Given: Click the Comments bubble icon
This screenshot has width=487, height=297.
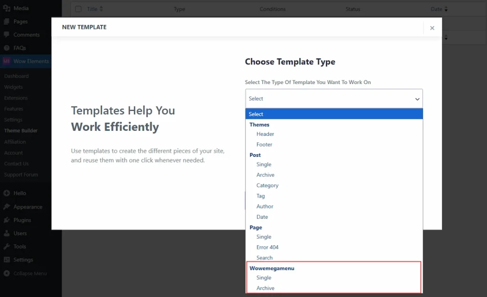Looking at the screenshot, I should point(7,35).
